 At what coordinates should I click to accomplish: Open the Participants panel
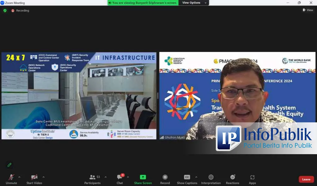click(92, 179)
